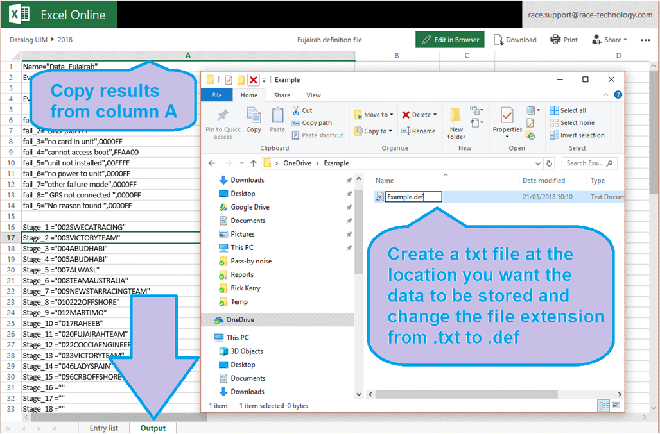Click the Download button
Viewport: 660px width, 434px height.
point(515,40)
